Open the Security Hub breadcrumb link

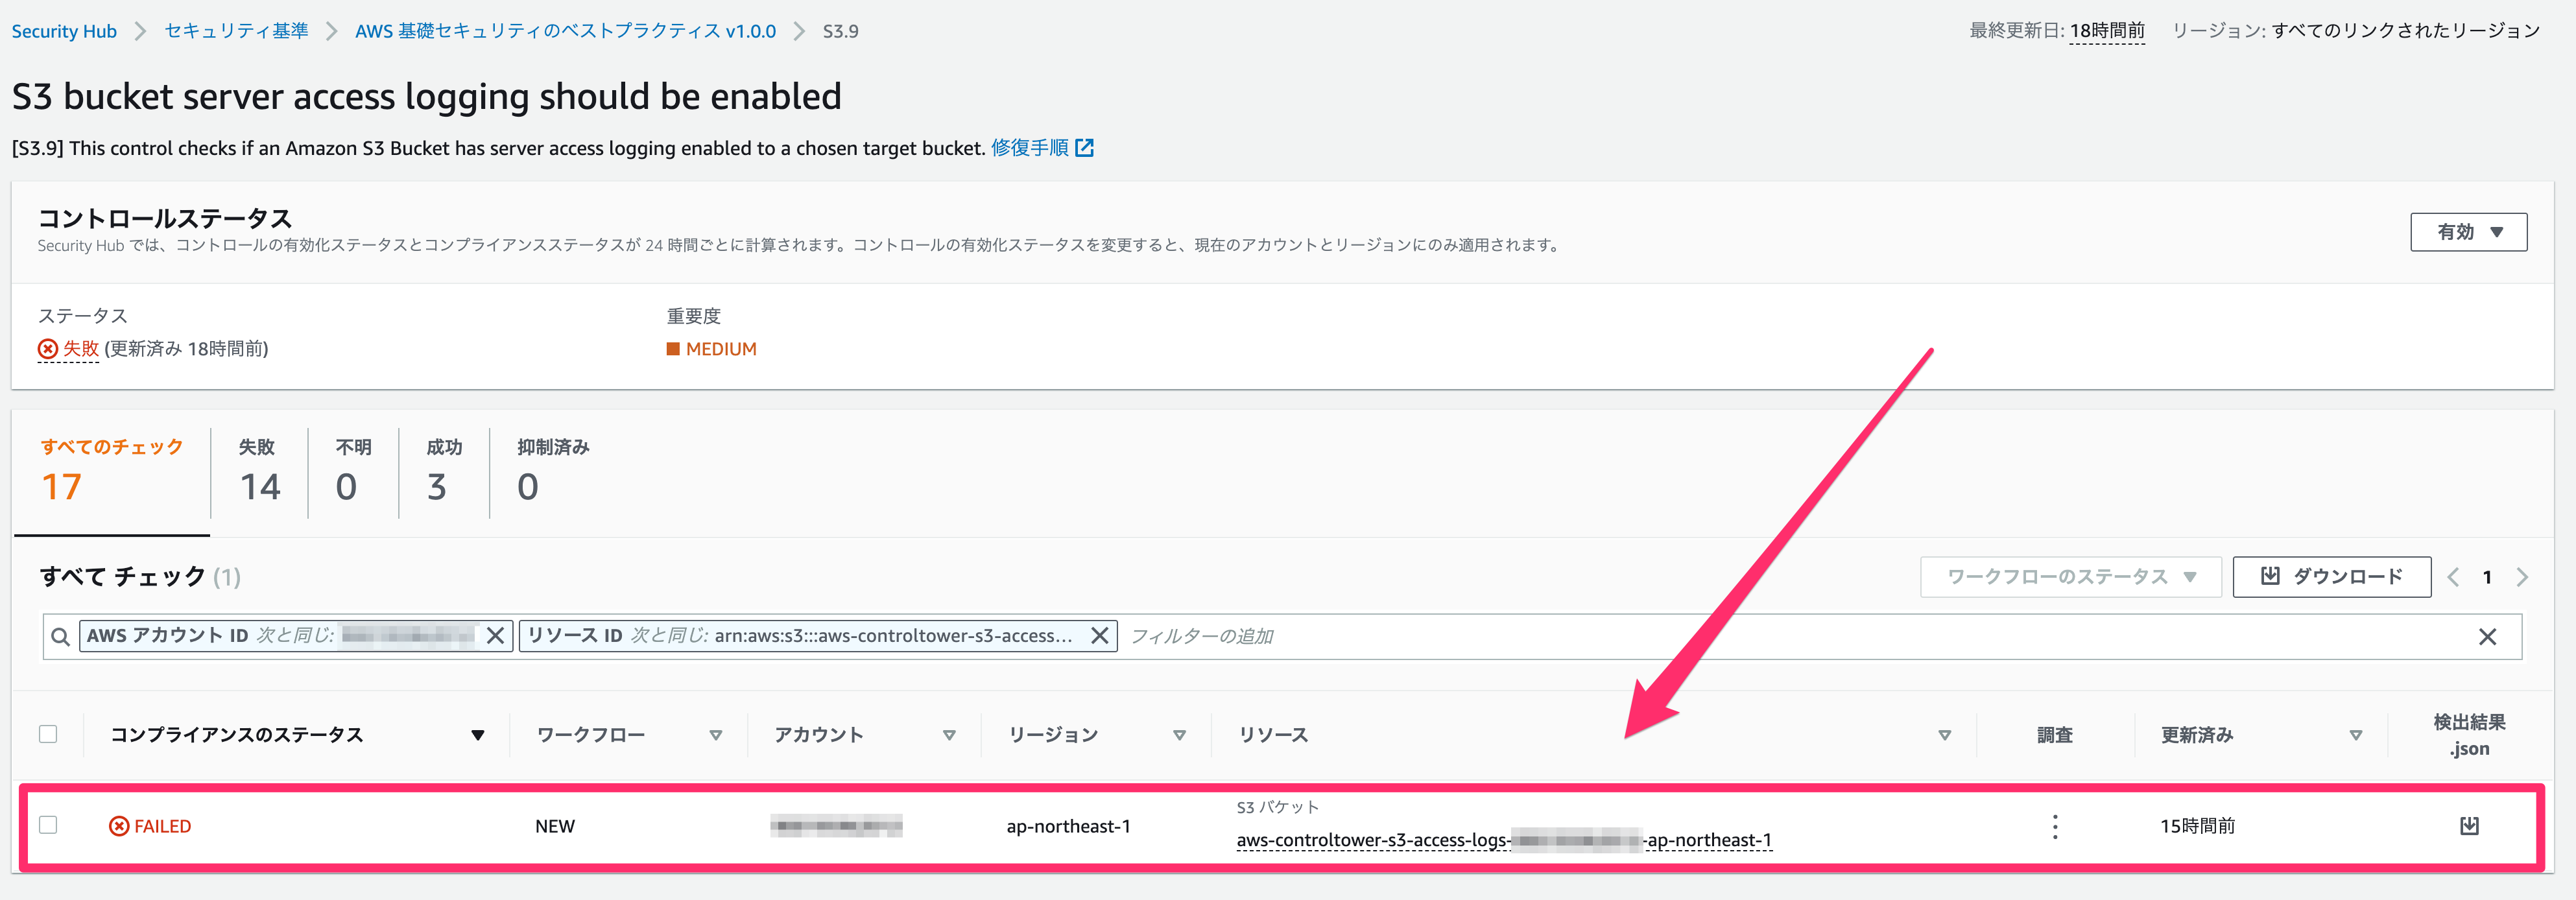(64, 31)
